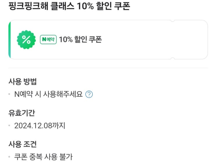Click the notch at the coupon's bottom edge
This screenshot has width=216, height=164.
pyautogui.click(x=172, y=58)
